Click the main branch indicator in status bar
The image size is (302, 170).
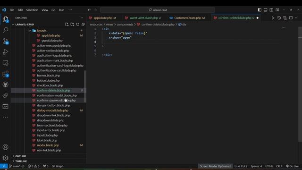point(15,166)
